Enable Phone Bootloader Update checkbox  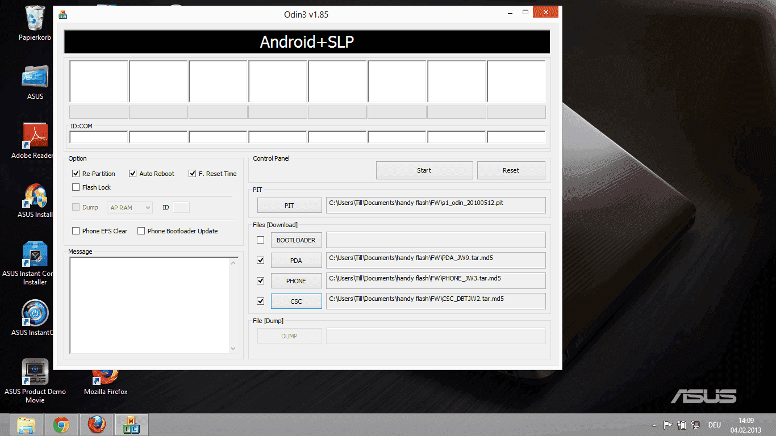141,231
